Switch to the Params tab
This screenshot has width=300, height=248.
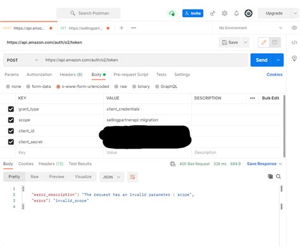click(x=11, y=75)
